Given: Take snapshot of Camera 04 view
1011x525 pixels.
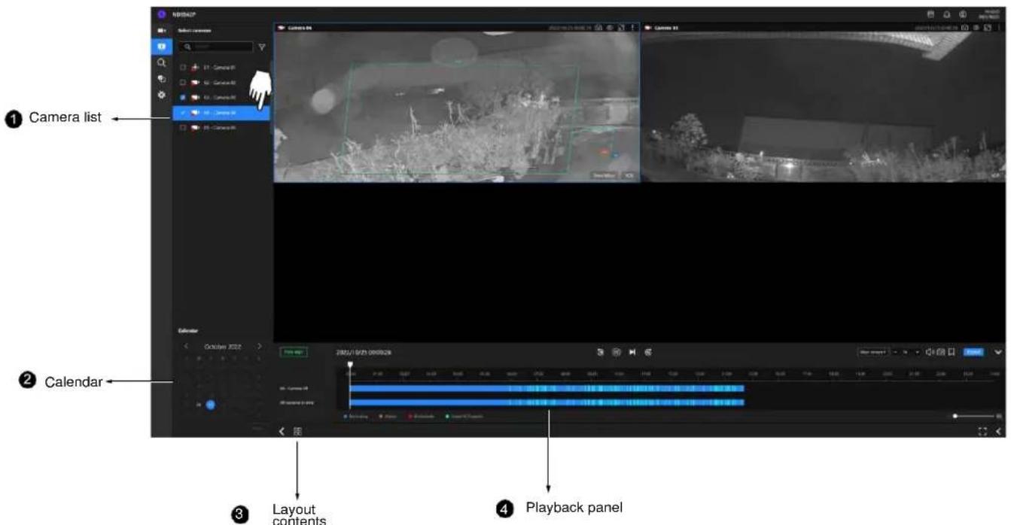Looking at the screenshot, I should click(598, 28).
